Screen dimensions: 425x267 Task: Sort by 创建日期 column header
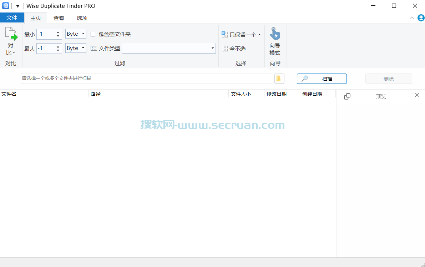318,94
